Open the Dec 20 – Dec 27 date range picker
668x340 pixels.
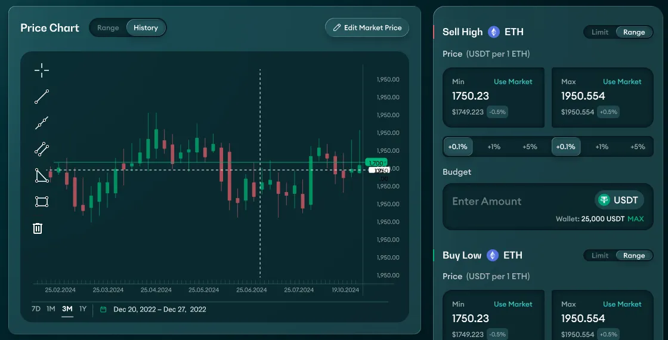tap(159, 310)
